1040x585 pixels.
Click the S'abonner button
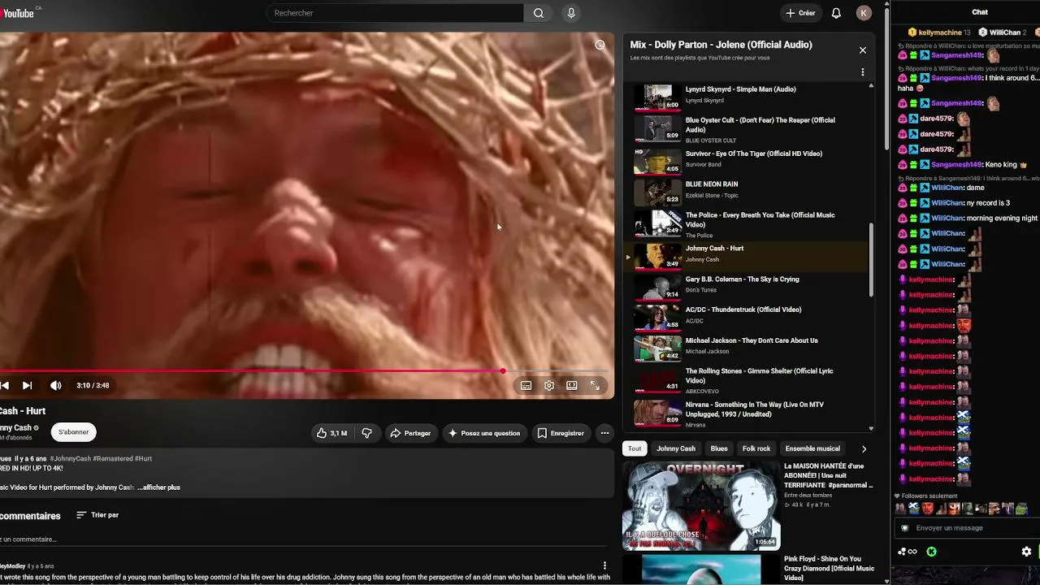pyautogui.click(x=73, y=432)
